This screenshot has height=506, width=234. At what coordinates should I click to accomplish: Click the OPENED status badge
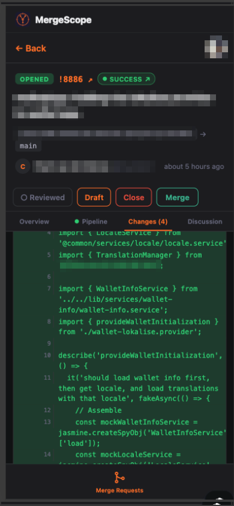tap(34, 79)
